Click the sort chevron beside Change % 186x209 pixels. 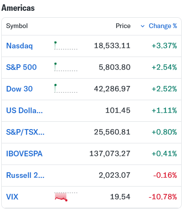pyautogui.click(x=142, y=26)
